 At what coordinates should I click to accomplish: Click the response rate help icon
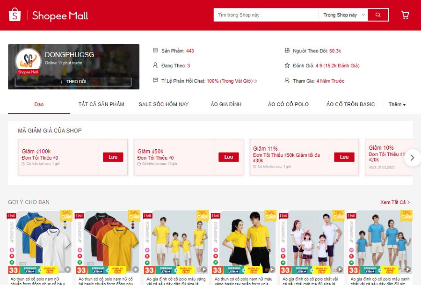255,81
